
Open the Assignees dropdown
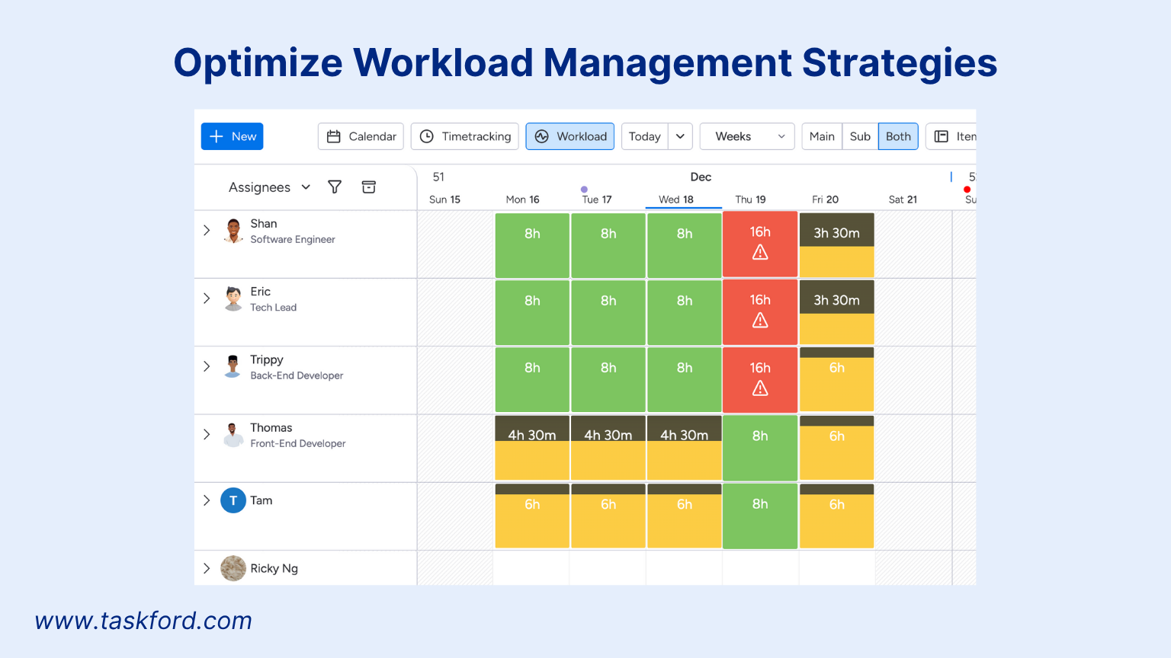[268, 187]
